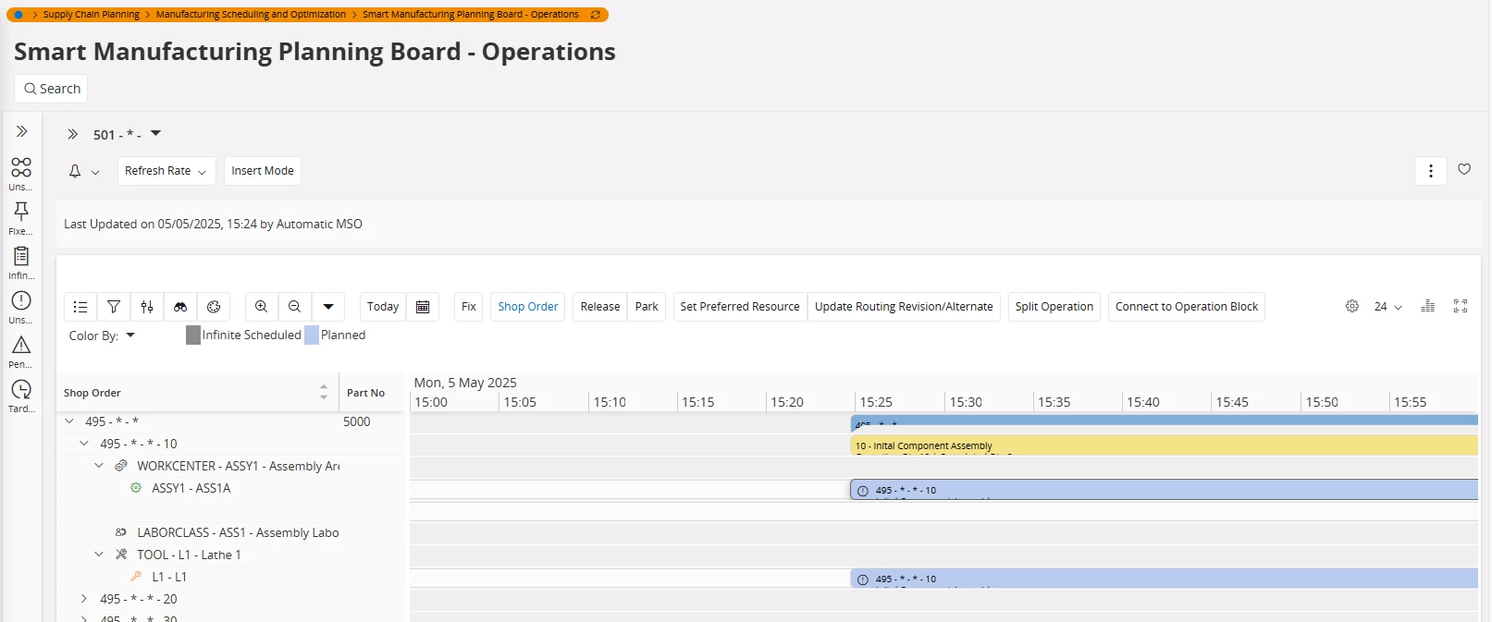Collapse WORKCENTER - ASSY1 node

(x=99, y=466)
